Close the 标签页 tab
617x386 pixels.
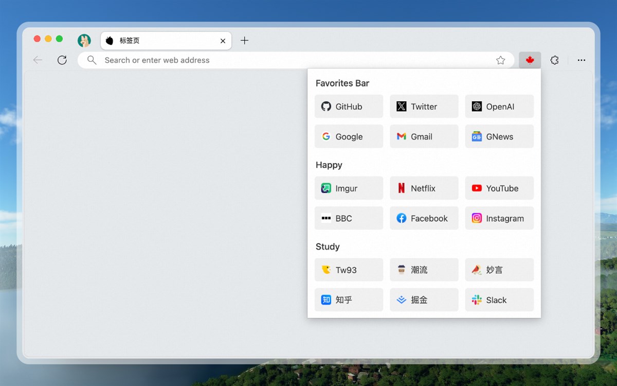[x=223, y=41]
